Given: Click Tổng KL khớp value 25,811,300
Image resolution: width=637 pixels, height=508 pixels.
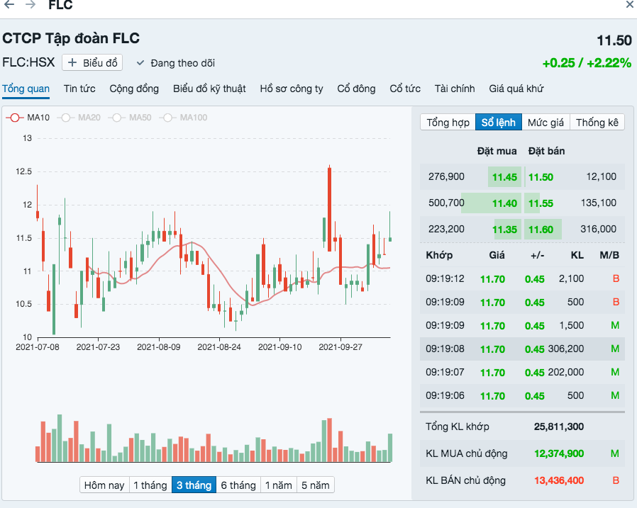Looking at the screenshot, I should 559,427.
